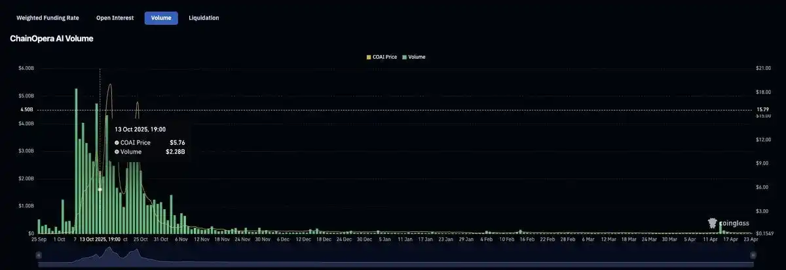Click the $9.00 right axis label
The height and width of the screenshot is (270, 786).
tap(762, 163)
